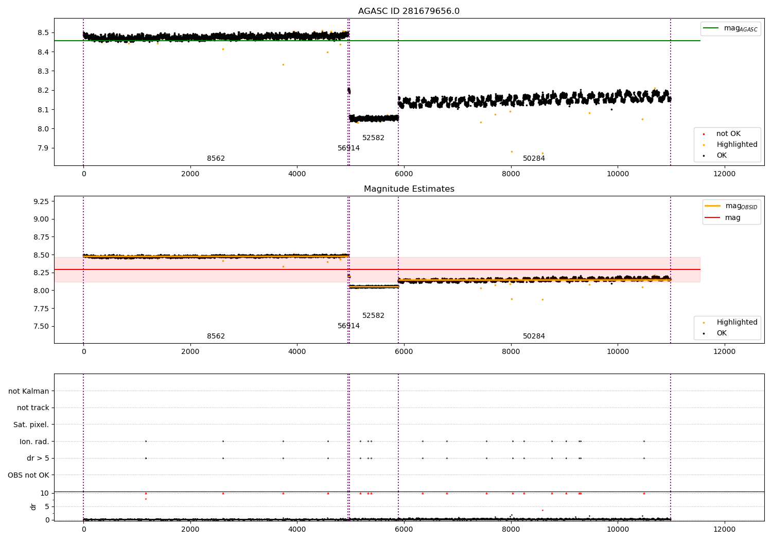Click obsid label '52582' in the middle plot
This screenshot has width=772, height=541.
[x=373, y=316]
